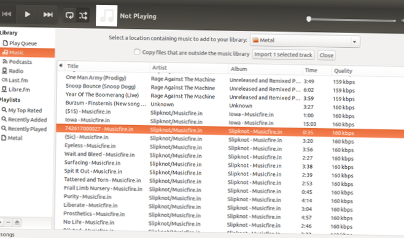
Task: Click the Libre.fm icon in sidebar
Action: pyautogui.click(x=4, y=89)
